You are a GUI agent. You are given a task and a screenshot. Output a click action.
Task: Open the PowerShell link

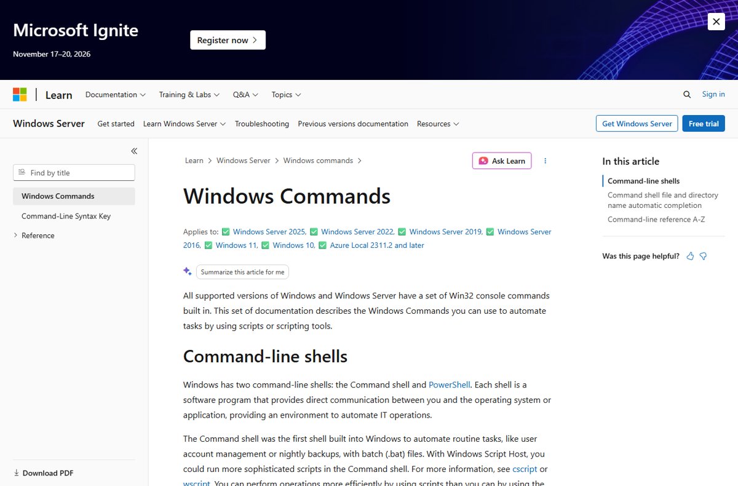[x=450, y=384]
